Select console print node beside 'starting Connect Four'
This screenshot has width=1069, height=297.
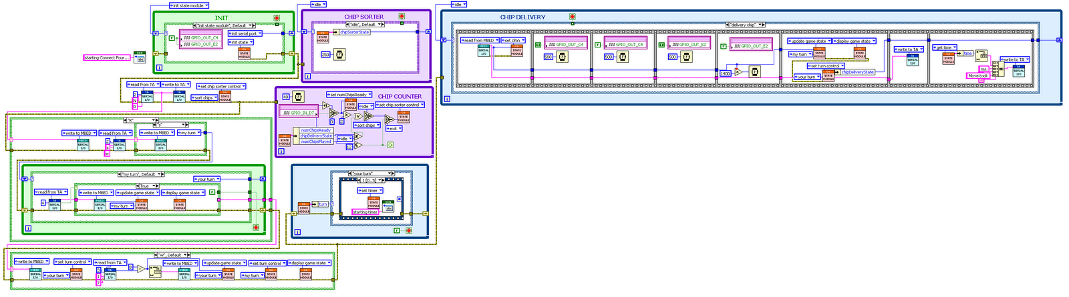pyautogui.click(x=140, y=57)
